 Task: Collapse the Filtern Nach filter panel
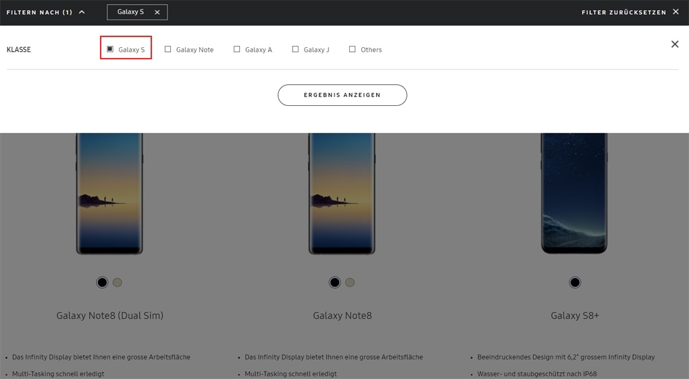pyautogui.click(x=45, y=12)
